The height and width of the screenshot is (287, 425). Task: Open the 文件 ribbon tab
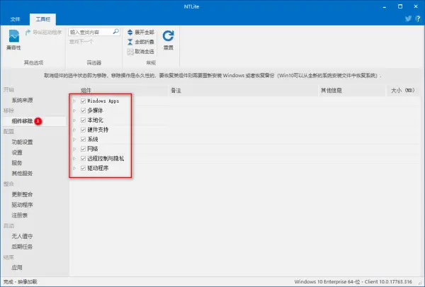pyautogui.click(x=15, y=19)
